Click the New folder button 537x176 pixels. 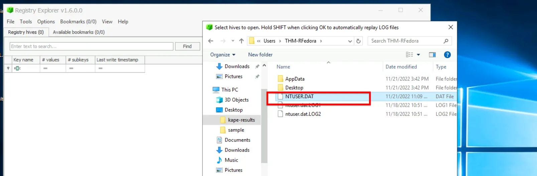click(260, 55)
